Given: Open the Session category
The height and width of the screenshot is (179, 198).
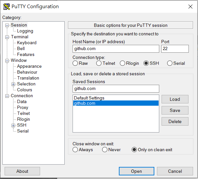Looking at the screenshot, I should (19, 25).
